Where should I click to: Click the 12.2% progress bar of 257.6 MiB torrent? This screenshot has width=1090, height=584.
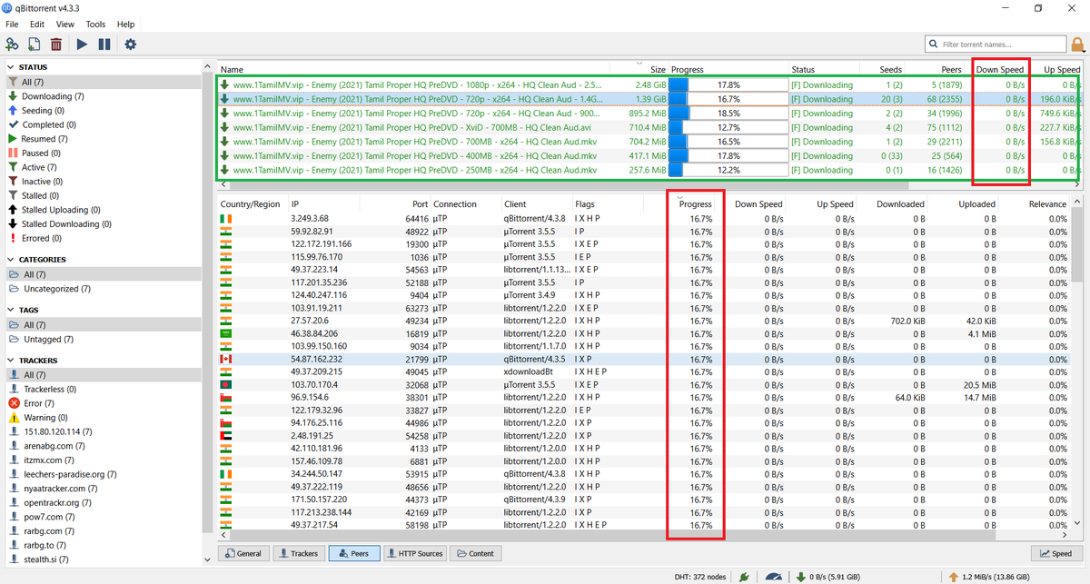coord(728,170)
